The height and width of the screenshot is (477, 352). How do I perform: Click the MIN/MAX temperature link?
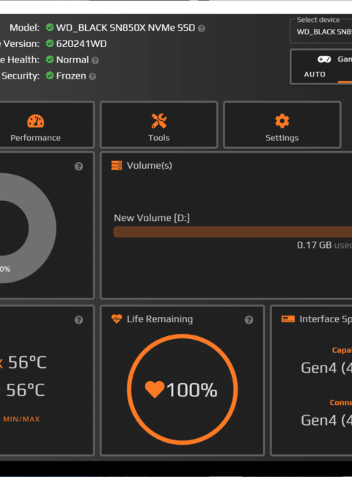(21, 419)
